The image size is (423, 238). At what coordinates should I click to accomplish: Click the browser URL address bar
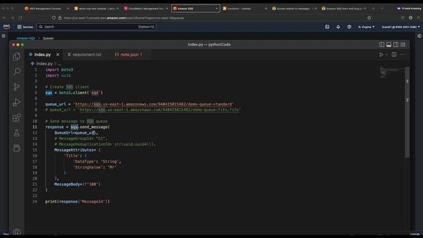point(210,18)
